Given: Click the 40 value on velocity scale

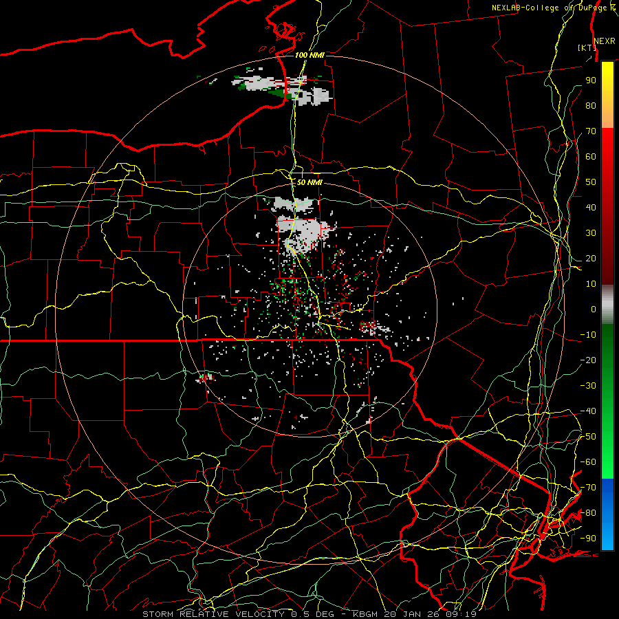Looking at the screenshot, I should [591, 207].
